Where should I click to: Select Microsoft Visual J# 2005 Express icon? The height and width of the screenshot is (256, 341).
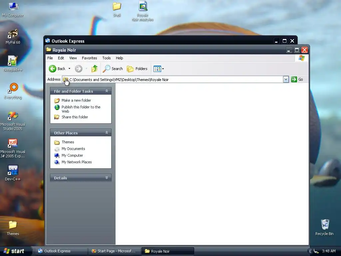coord(13,148)
